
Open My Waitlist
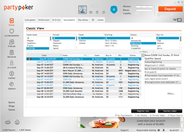(x=141, y=115)
